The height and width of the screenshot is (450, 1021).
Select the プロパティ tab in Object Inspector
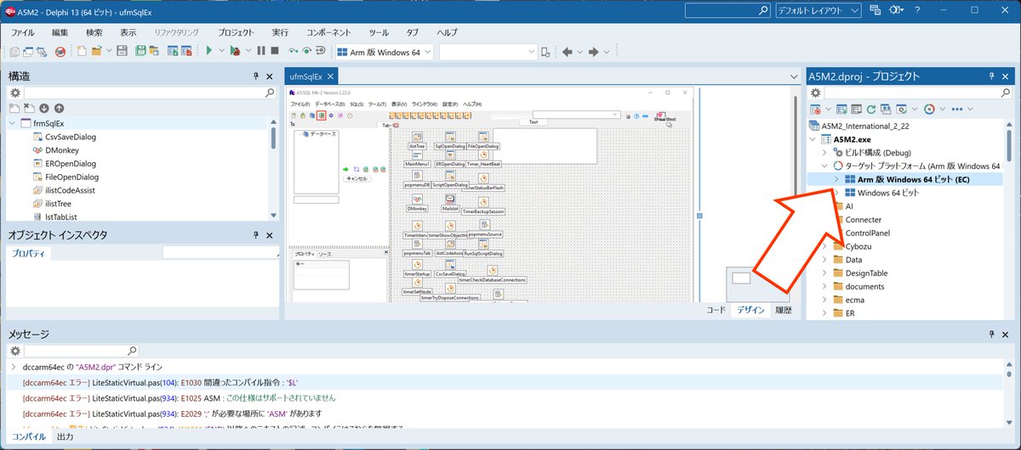(29, 253)
